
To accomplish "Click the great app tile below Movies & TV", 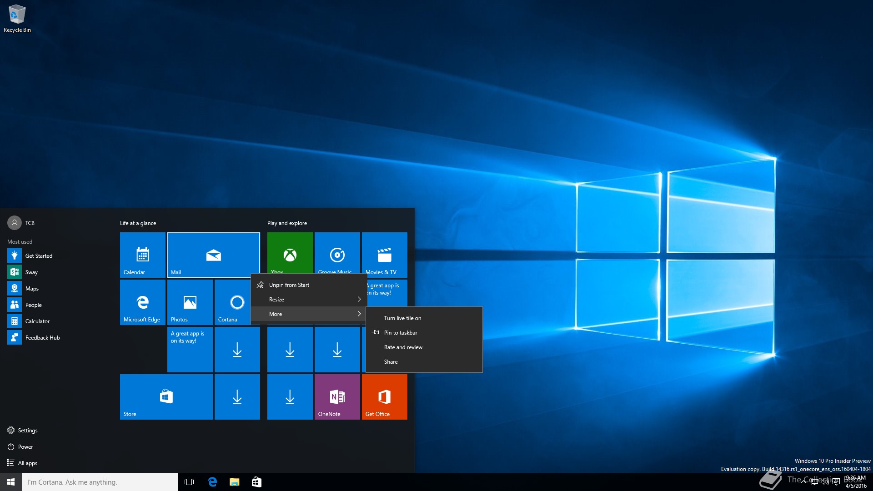I will point(387,293).
